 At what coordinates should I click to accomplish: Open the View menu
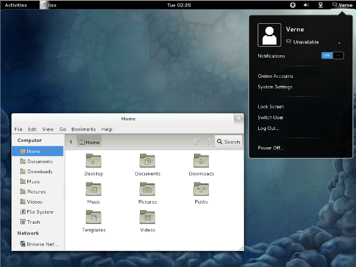coord(48,129)
